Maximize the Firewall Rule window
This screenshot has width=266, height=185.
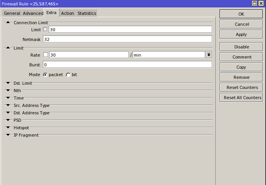coord(254,4)
